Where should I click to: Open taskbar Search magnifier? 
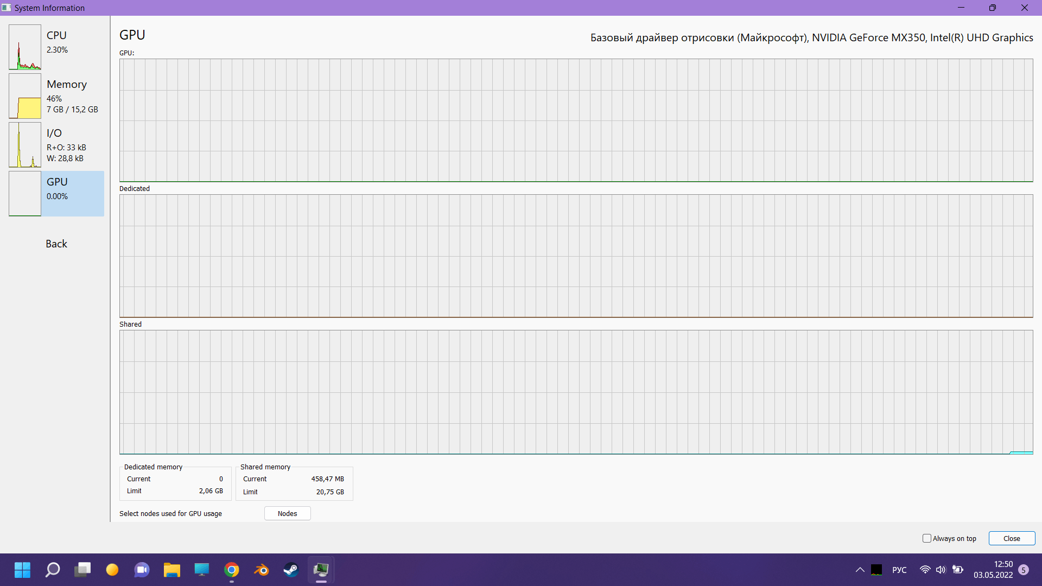pos(53,570)
